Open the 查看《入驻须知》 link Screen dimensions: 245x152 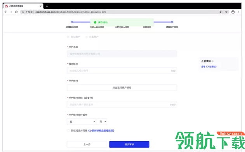pyautogui.click(x=209, y=67)
